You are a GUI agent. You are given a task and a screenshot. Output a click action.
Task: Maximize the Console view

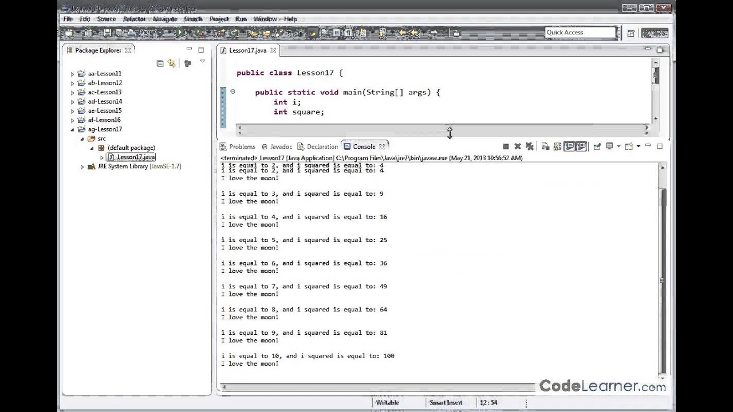[x=660, y=146]
